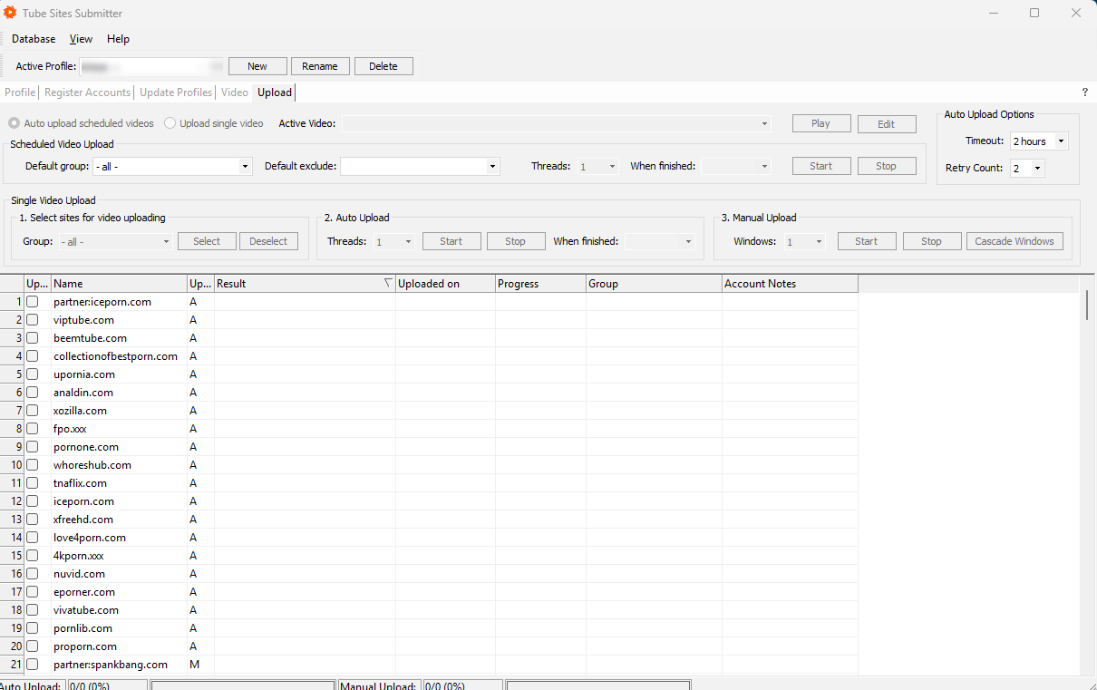Screen dimensions: 1097x690
Task: Check the box next to upornia.com
Action: pos(33,374)
